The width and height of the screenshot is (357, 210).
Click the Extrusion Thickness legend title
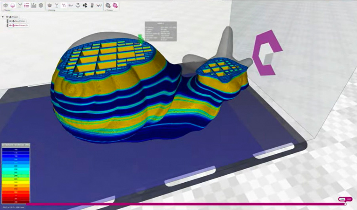pyautogui.click(x=16, y=145)
